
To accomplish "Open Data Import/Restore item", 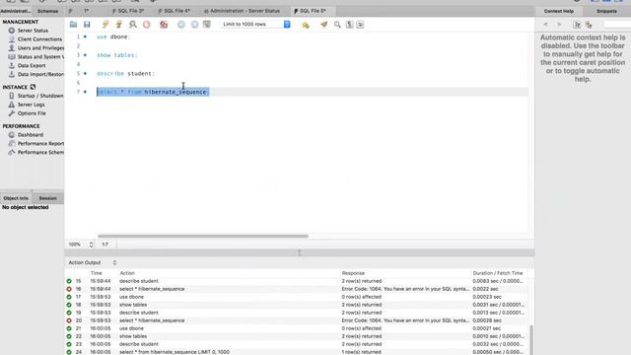I will pyautogui.click(x=40, y=75).
